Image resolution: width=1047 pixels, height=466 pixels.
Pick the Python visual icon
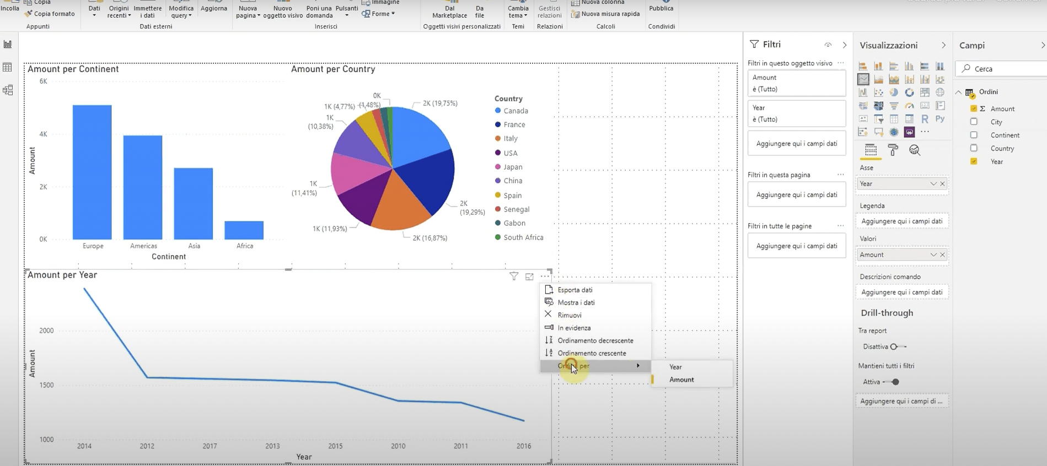click(x=940, y=119)
